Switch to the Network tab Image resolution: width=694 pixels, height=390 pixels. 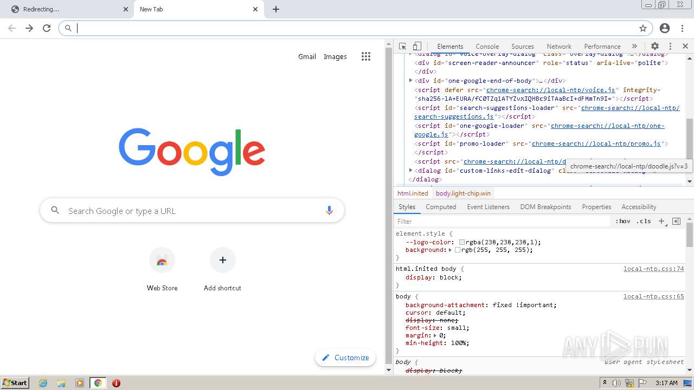point(559,47)
